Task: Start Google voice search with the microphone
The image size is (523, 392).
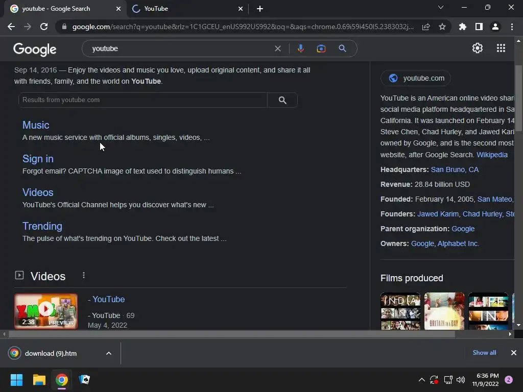Action: click(300, 48)
